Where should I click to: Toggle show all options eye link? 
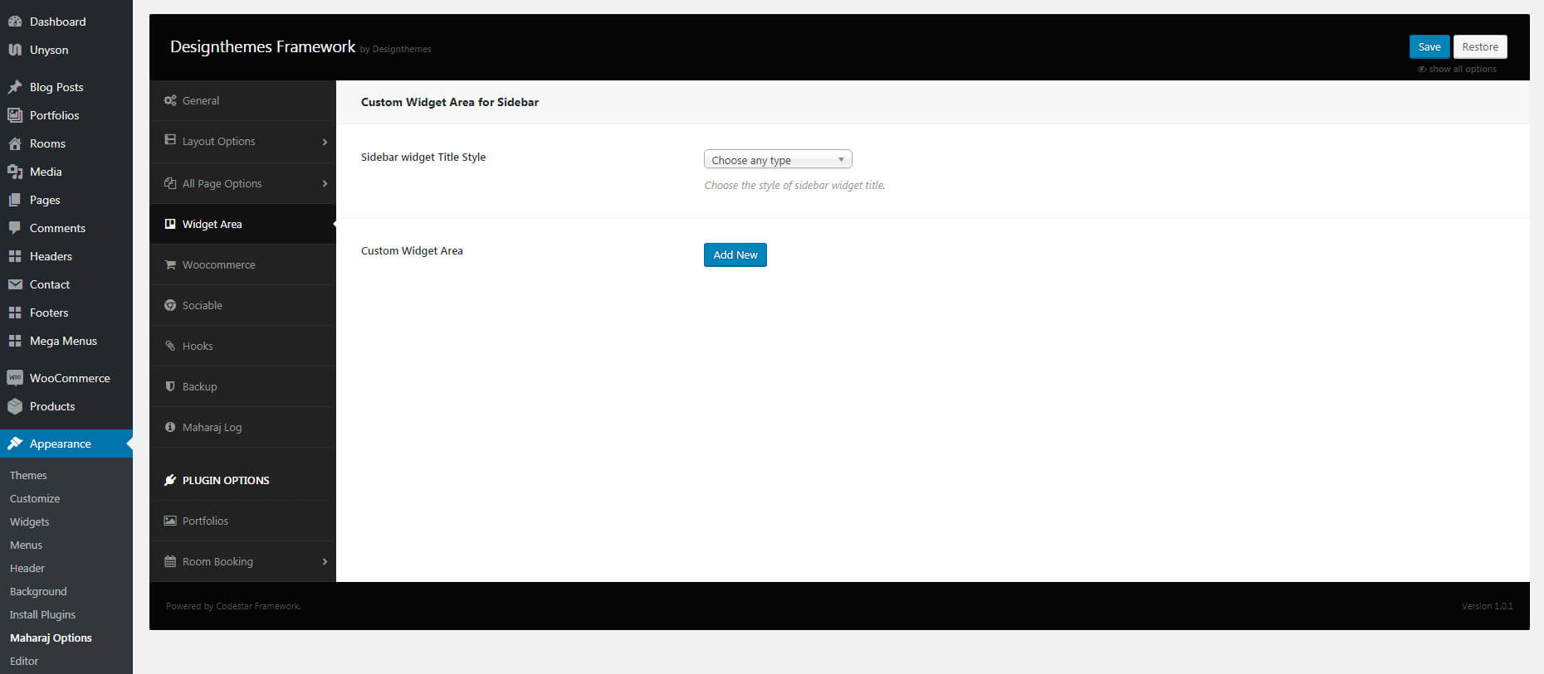pos(1457,69)
